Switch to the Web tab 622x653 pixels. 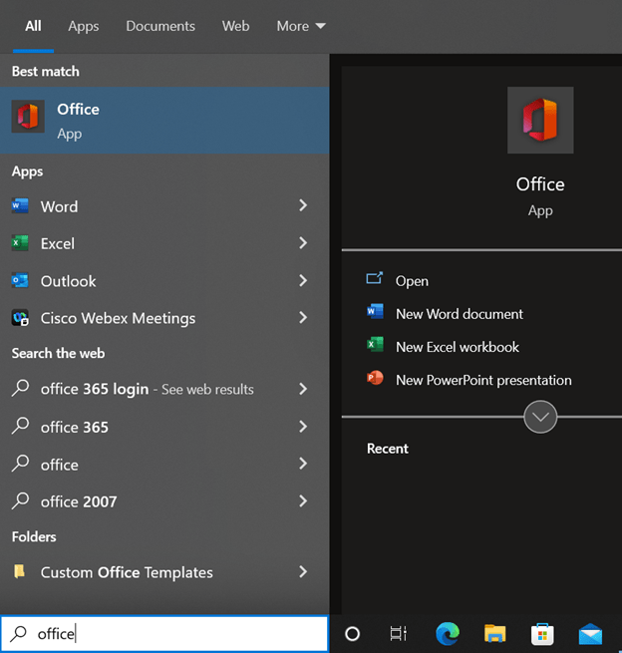click(235, 26)
